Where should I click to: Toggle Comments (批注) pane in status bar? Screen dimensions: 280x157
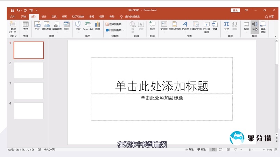pos(202,150)
